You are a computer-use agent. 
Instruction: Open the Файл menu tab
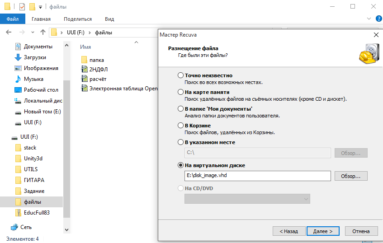click(x=12, y=19)
